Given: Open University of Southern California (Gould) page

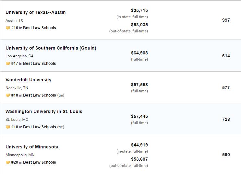Looking at the screenshot, I should (51, 48).
